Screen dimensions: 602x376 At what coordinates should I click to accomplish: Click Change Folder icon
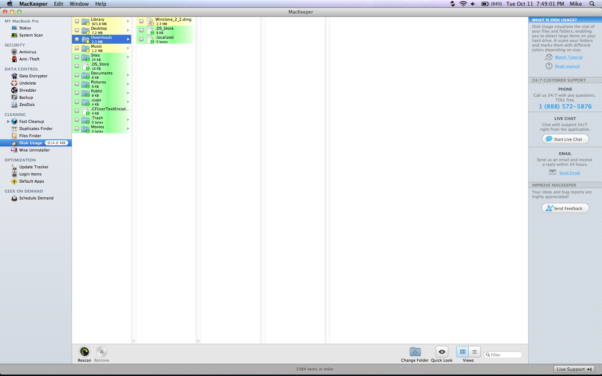point(415,352)
